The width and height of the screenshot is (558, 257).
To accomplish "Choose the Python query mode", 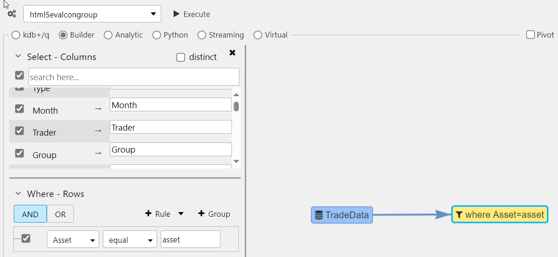I will pyautogui.click(x=157, y=35).
